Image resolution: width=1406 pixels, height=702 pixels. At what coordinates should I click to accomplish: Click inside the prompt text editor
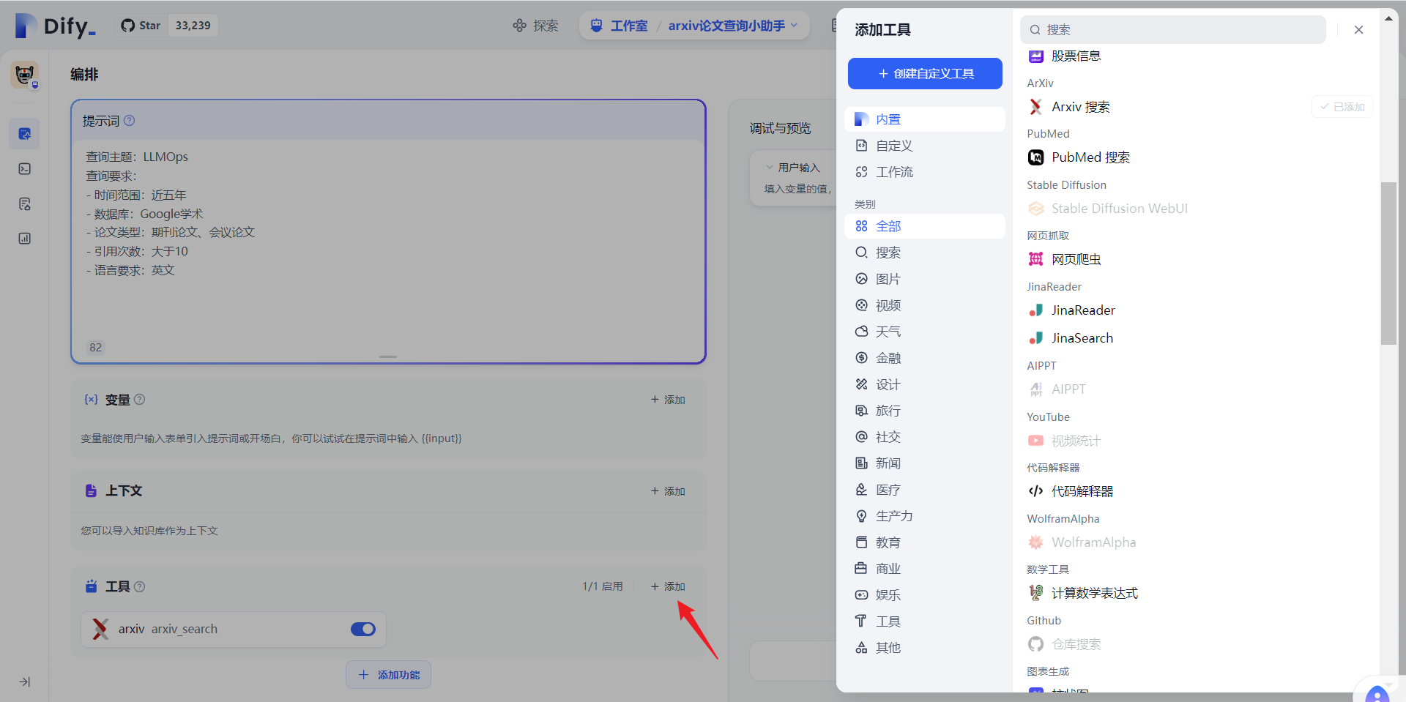point(388,242)
